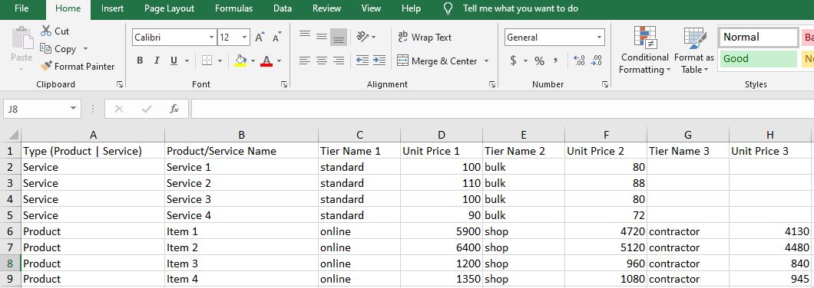The width and height of the screenshot is (814, 288).
Task: Apply red font color A
Action: coord(266,61)
